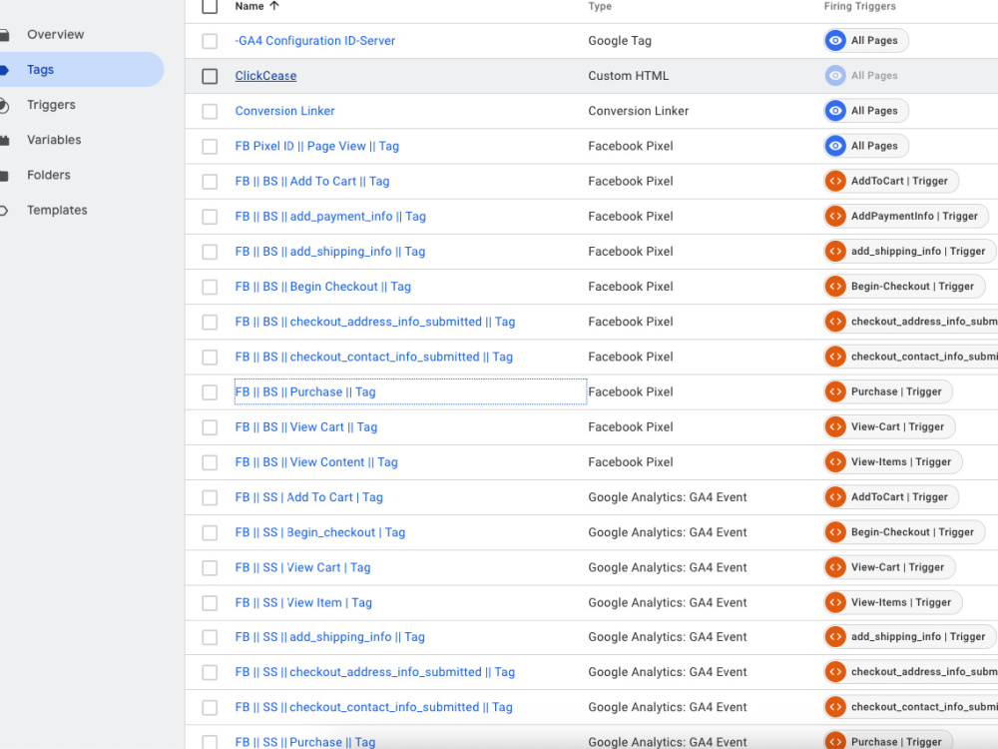Click the Overview icon in sidebar
The width and height of the screenshot is (998, 749).
4,35
